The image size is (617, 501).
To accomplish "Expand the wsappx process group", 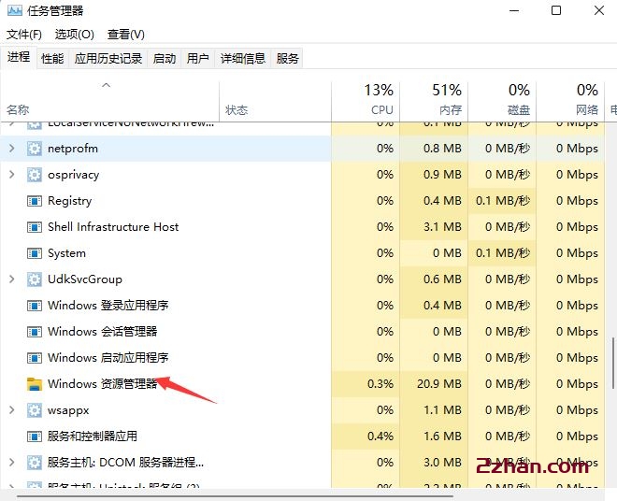I will (12, 410).
